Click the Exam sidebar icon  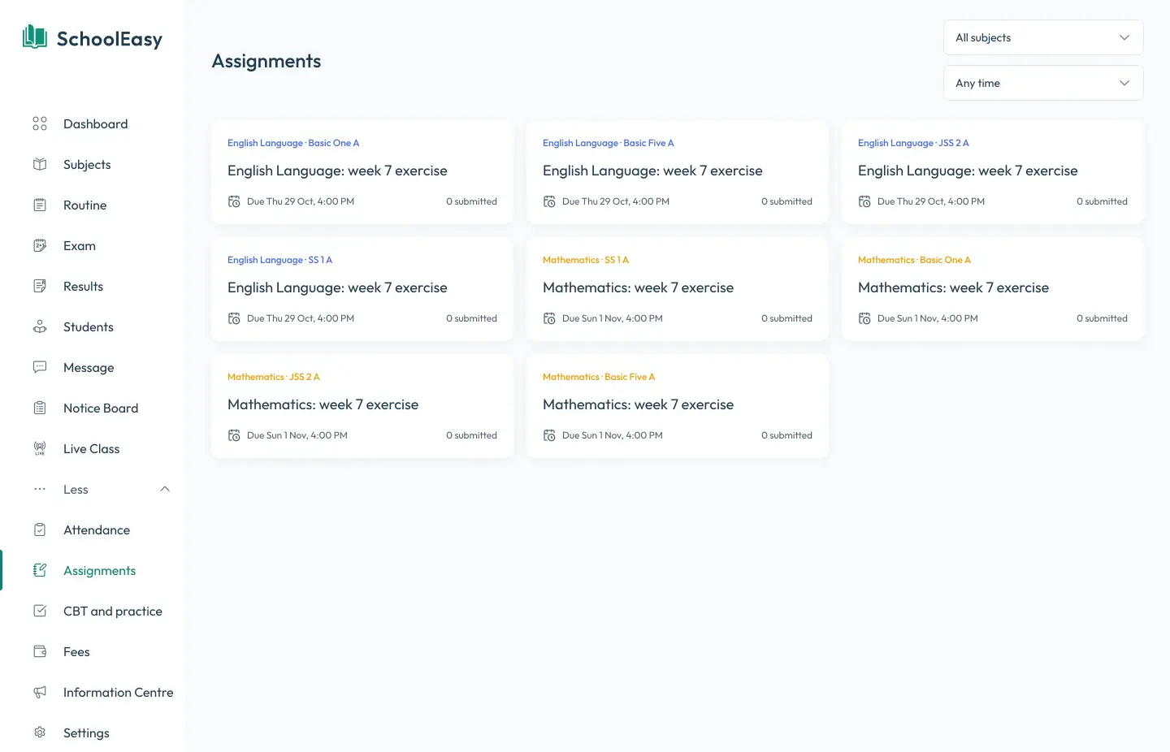click(x=40, y=245)
